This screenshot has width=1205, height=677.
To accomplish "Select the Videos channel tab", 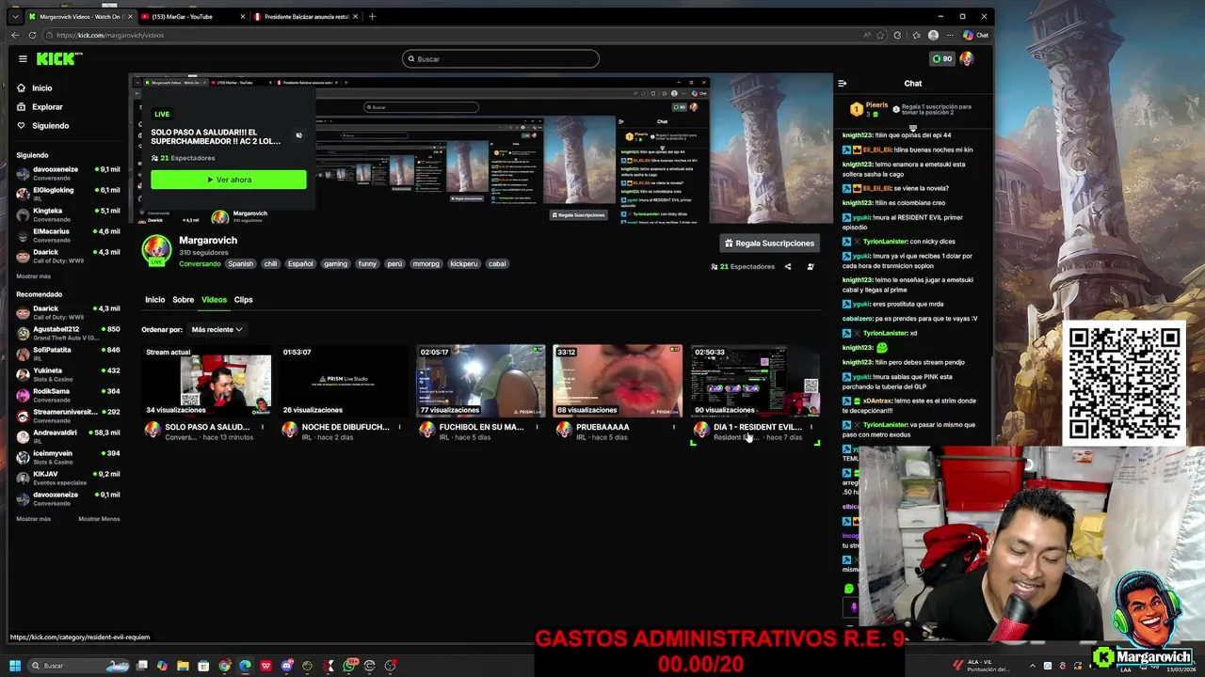I will [x=214, y=300].
